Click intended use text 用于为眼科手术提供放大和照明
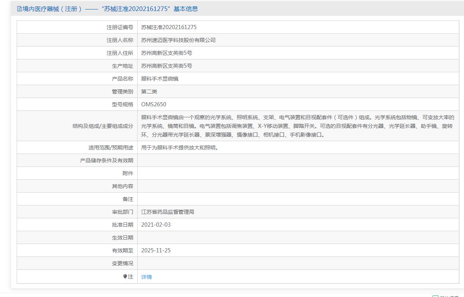Viewport: 464px width, 297px height. tap(180, 148)
